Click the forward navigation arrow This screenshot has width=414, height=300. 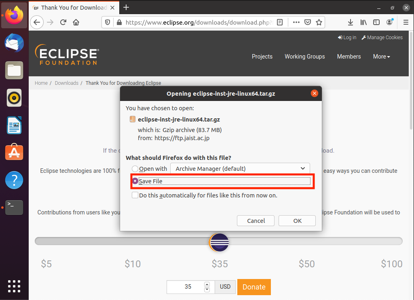[x=50, y=22]
